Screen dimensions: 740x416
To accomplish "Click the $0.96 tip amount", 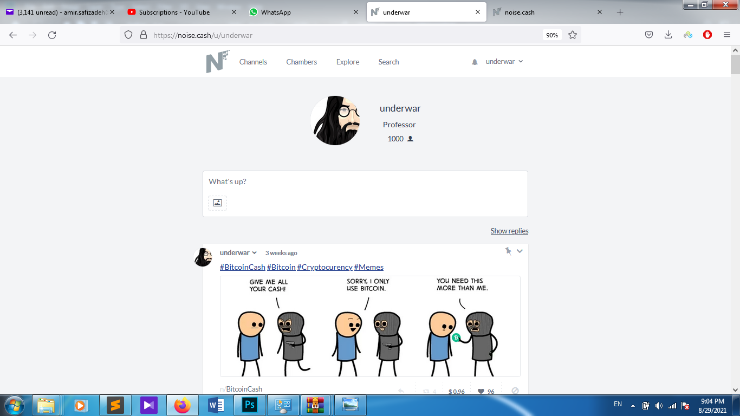I will 457,392.
